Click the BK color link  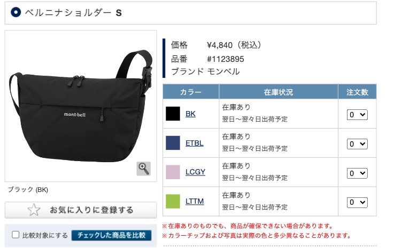coord(190,114)
